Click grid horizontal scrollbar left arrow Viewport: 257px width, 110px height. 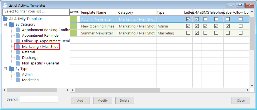point(72,90)
